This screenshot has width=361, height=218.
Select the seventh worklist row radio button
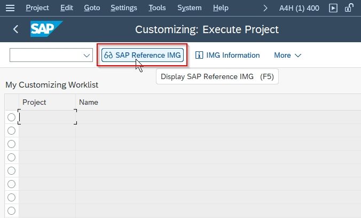11,198
